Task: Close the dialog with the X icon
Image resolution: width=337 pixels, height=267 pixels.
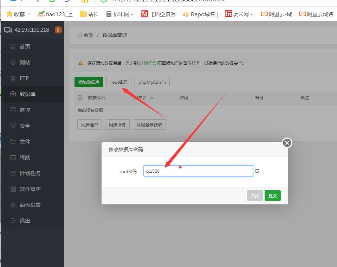Action: click(287, 143)
